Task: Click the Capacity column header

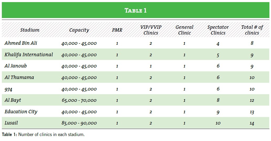Action: pos(79,30)
